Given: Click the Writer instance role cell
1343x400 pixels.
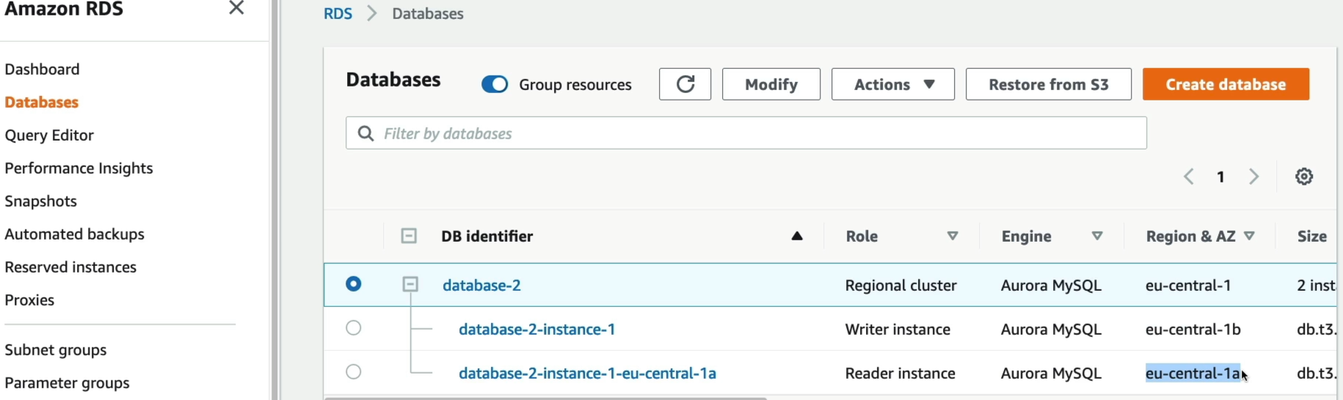Looking at the screenshot, I should [898, 329].
